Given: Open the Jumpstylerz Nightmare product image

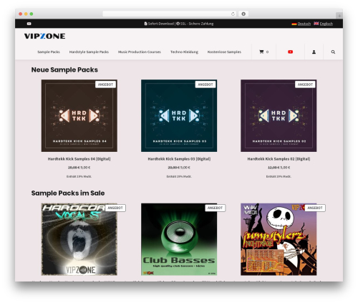Looking at the screenshot, I should [x=279, y=239].
